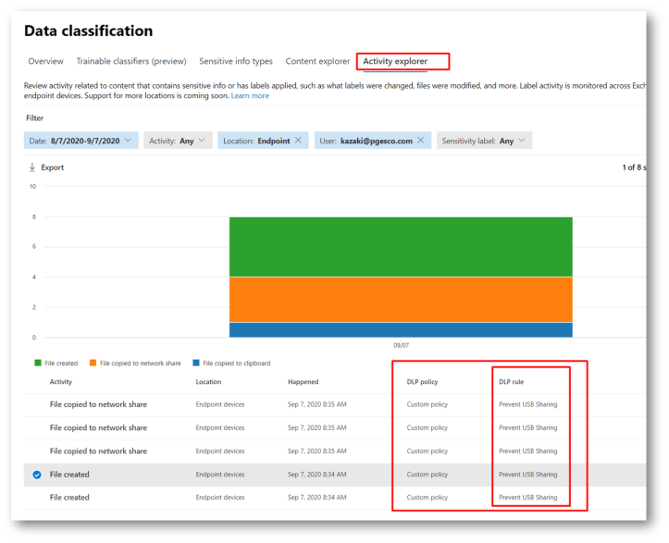This screenshot has height=543, width=669.
Task: Expand the Date filter dropdown
Action: pyautogui.click(x=128, y=141)
